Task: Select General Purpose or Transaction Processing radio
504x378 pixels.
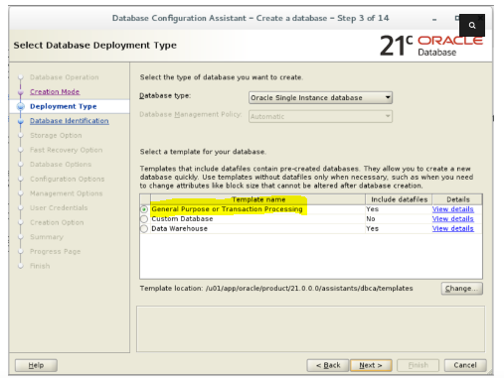Action: click(144, 209)
